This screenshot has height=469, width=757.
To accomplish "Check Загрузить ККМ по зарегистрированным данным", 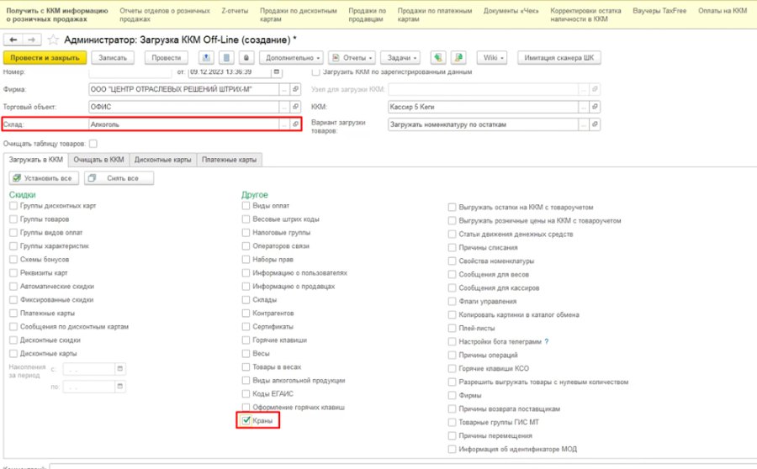I will [x=315, y=72].
